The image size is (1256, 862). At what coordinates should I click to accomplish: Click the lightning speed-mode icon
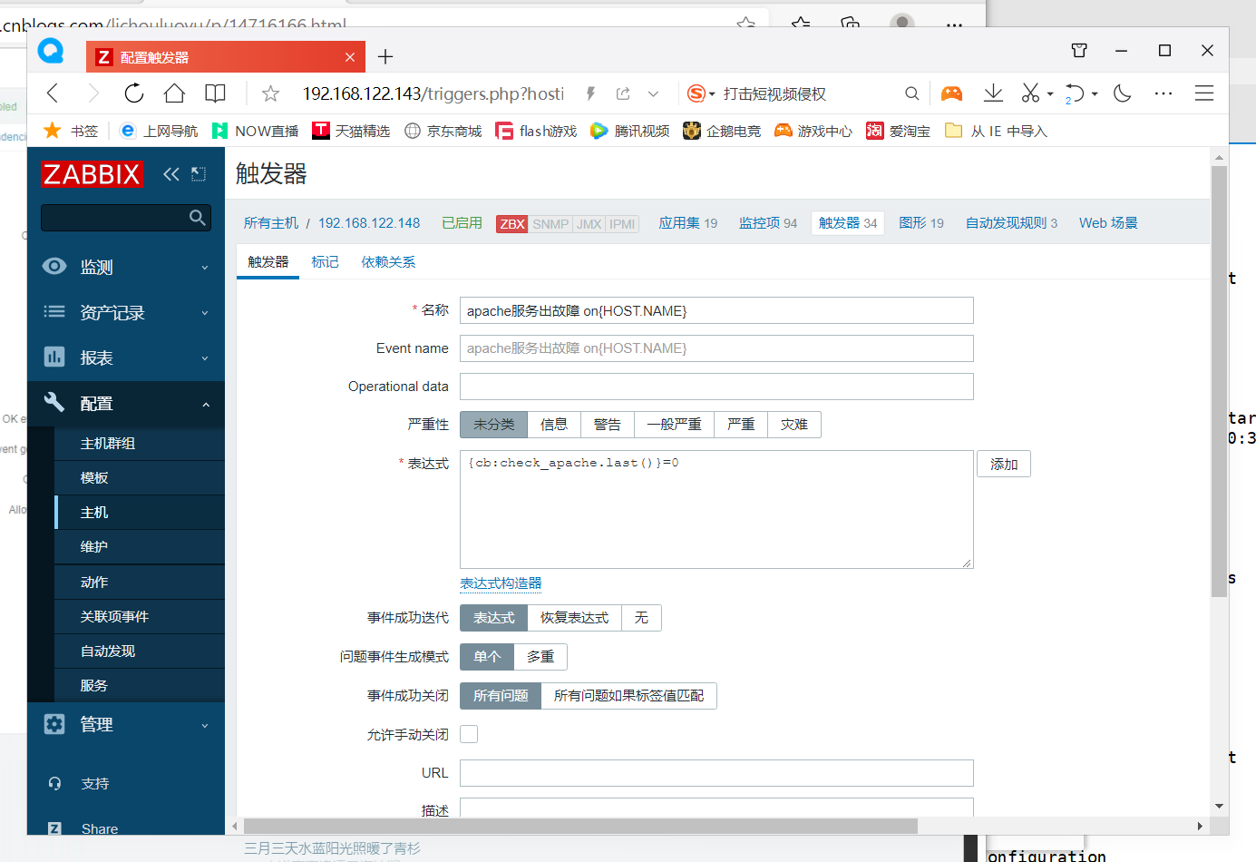pyautogui.click(x=590, y=93)
